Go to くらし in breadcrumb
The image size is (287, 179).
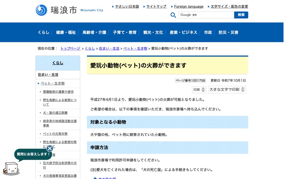(90, 48)
